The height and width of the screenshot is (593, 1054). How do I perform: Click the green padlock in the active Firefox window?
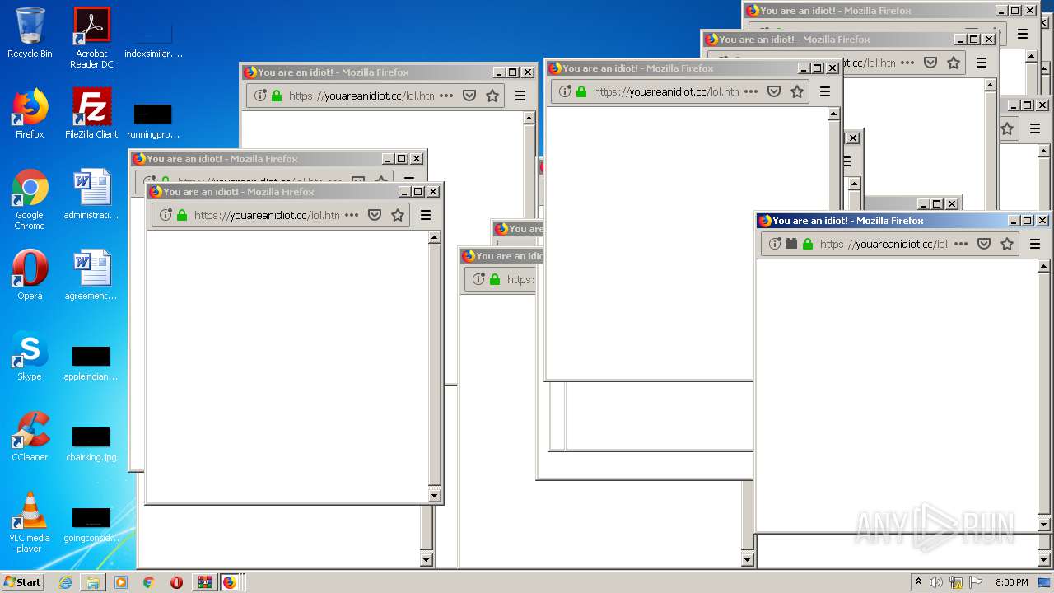tap(808, 244)
